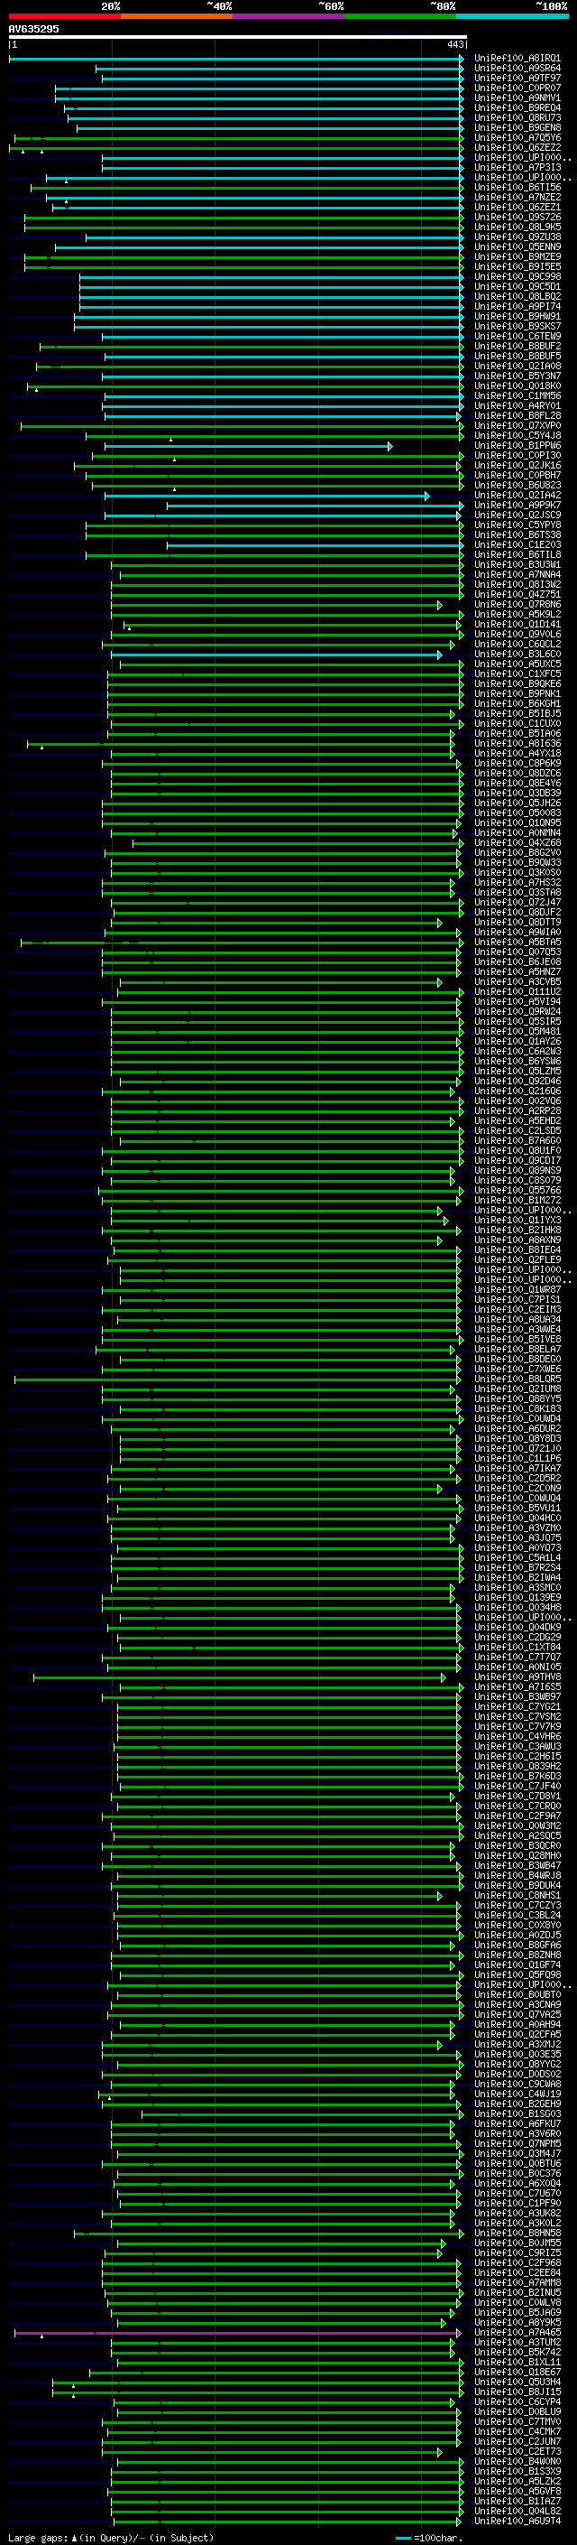Click the cyan =100char. scale bar
The height and width of the screenshot is (2545, 577).
tap(402, 2538)
